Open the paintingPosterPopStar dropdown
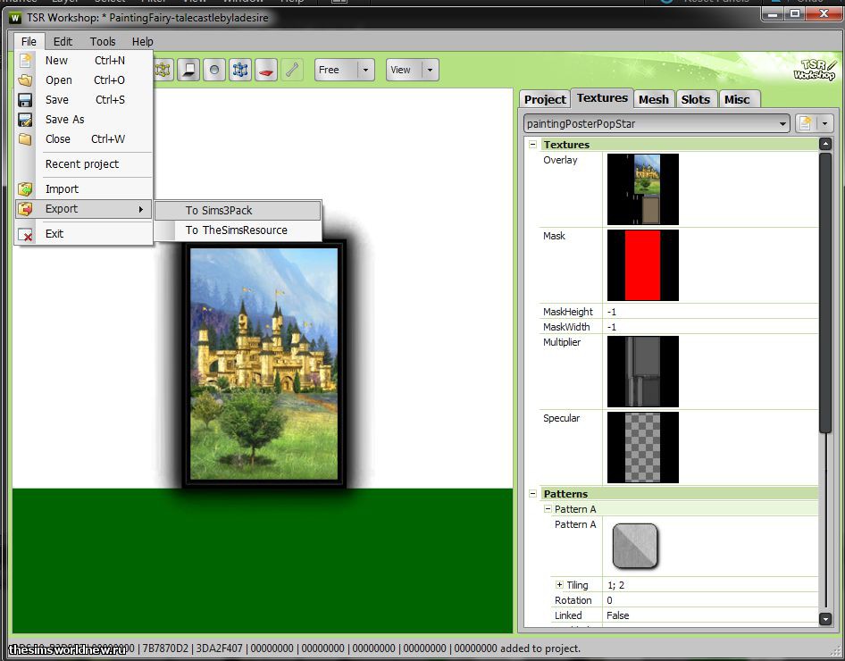 click(657, 123)
